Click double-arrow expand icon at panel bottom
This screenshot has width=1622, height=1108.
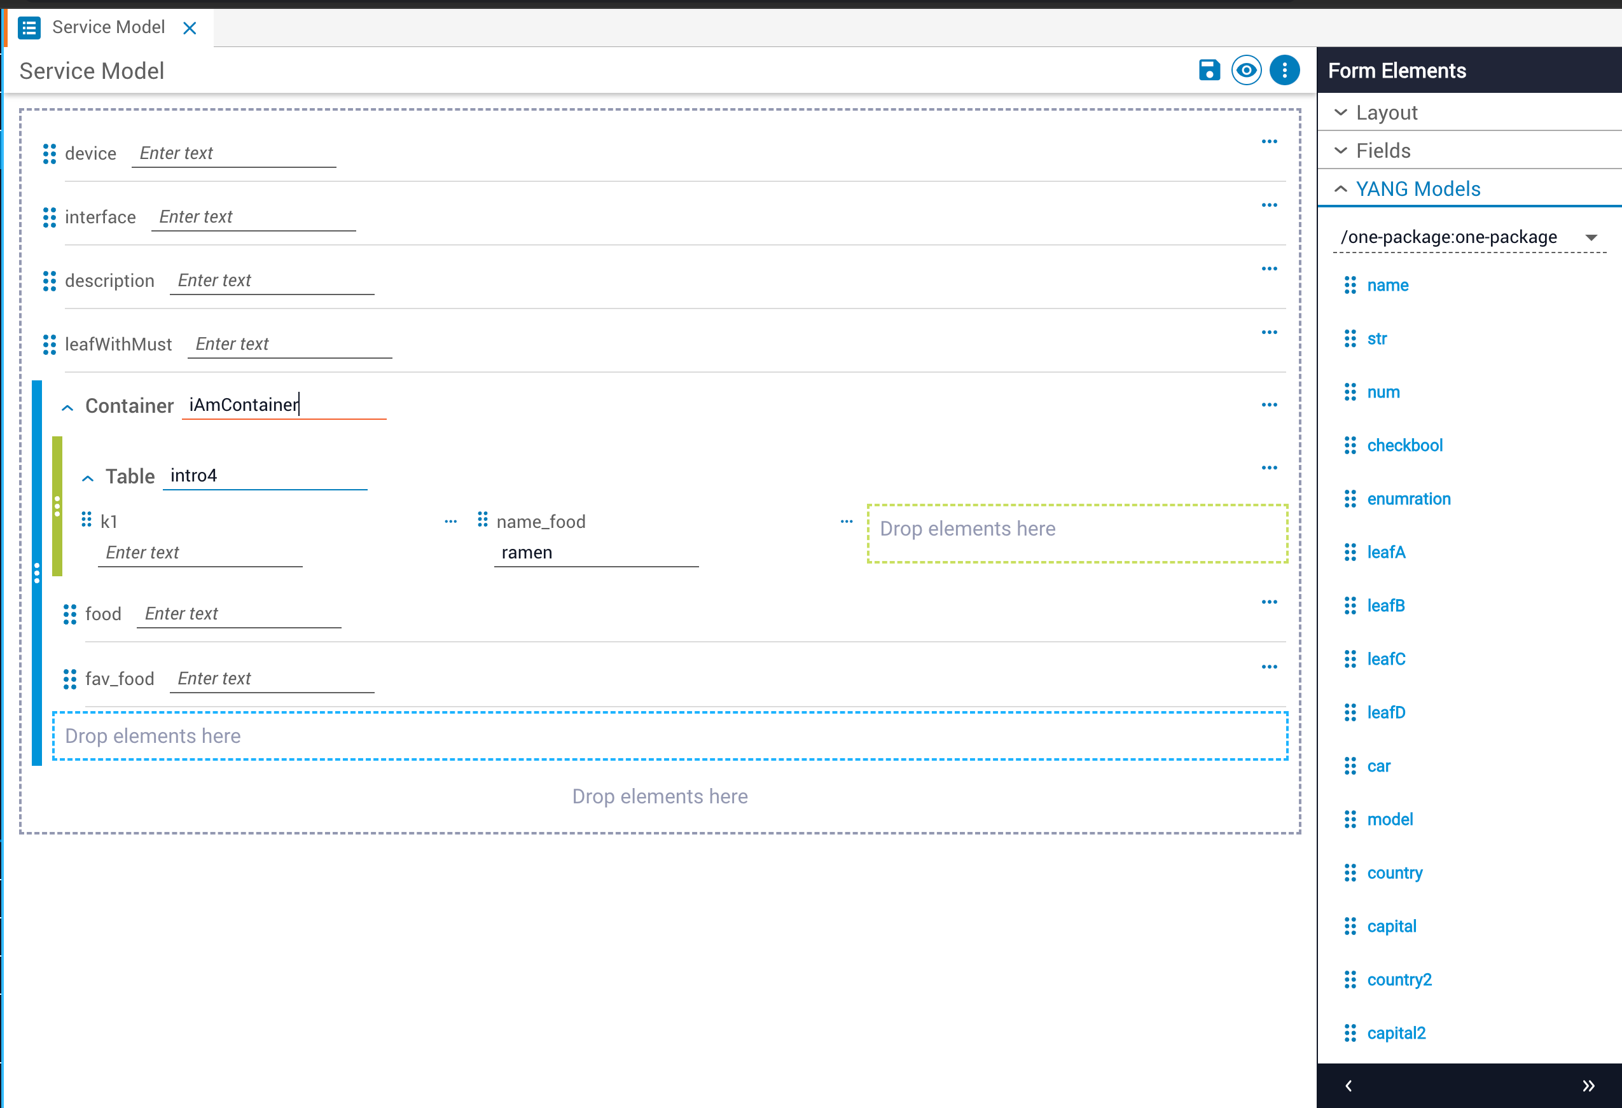point(1588,1085)
